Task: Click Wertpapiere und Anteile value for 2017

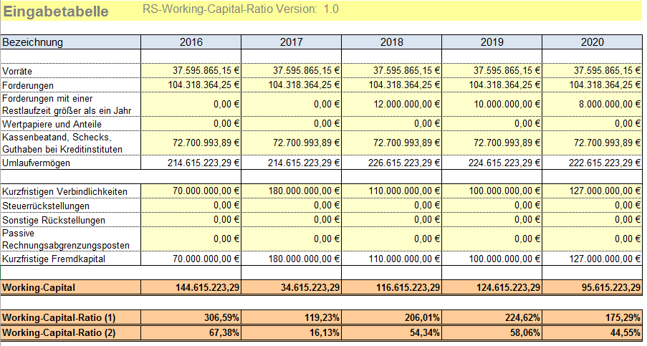Action: click(x=292, y=124)
